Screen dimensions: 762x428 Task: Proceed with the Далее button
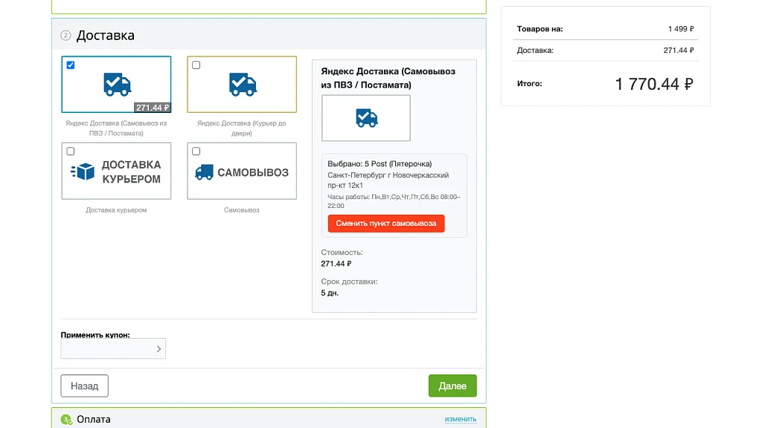pos(452,386)
